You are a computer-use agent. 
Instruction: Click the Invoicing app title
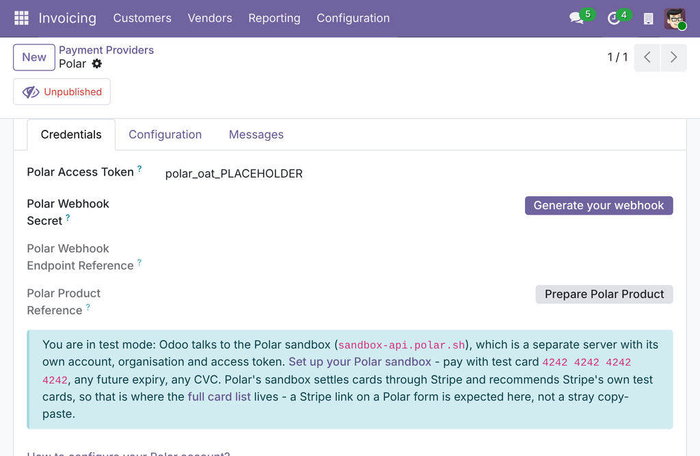coord(68,18)
